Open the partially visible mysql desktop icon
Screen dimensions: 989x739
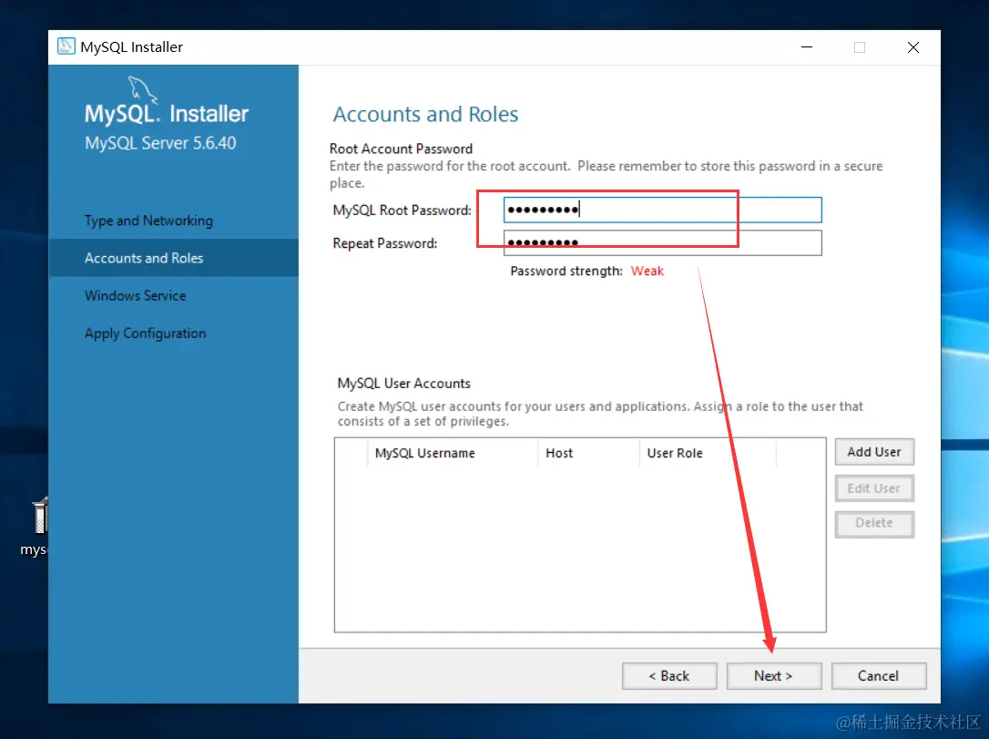[36, 527]
